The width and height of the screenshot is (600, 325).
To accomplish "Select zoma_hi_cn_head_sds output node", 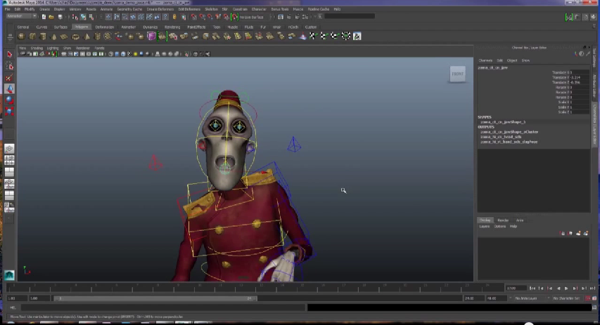I will point(501,136).
